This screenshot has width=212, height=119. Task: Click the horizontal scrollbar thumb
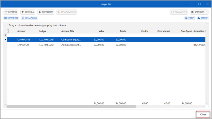[71, 106]
